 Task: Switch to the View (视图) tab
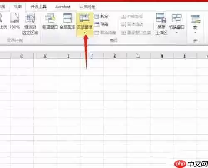click(18, 7)
